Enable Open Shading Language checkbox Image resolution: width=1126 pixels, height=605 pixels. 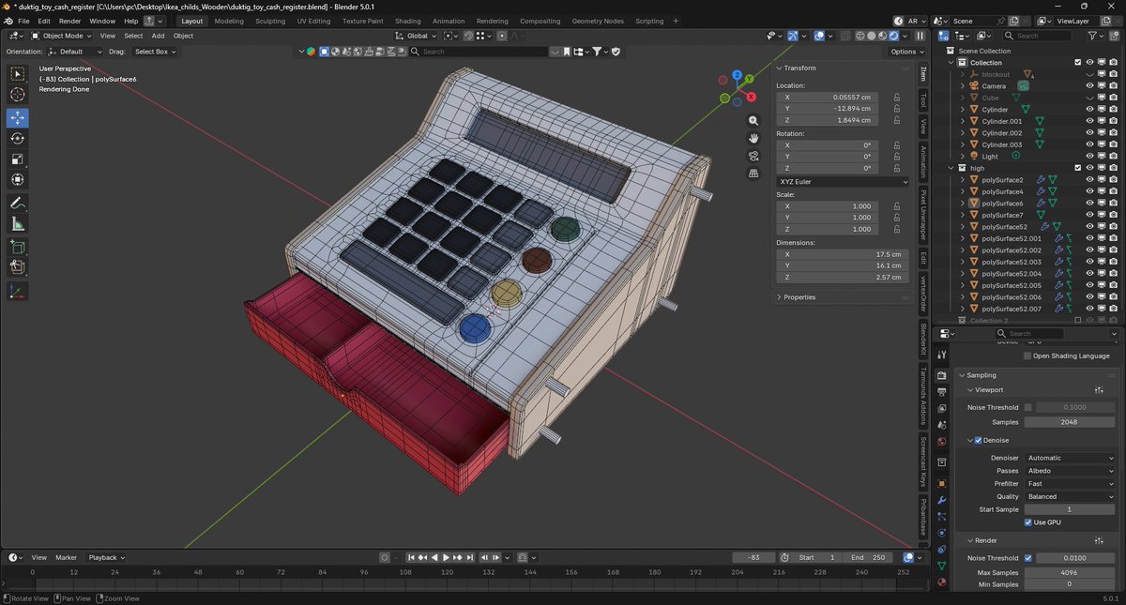[1027, 356]
